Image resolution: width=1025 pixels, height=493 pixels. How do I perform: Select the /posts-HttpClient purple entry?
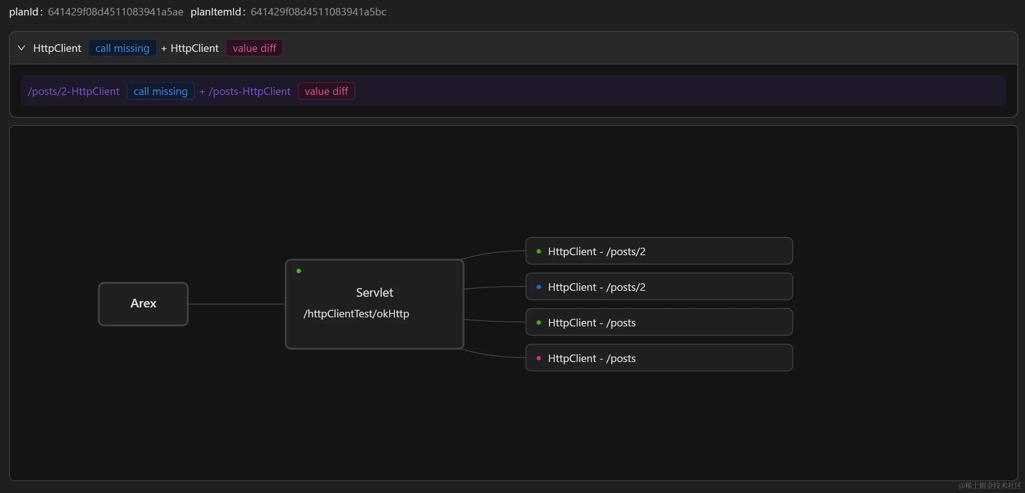[x=250, y=91]
